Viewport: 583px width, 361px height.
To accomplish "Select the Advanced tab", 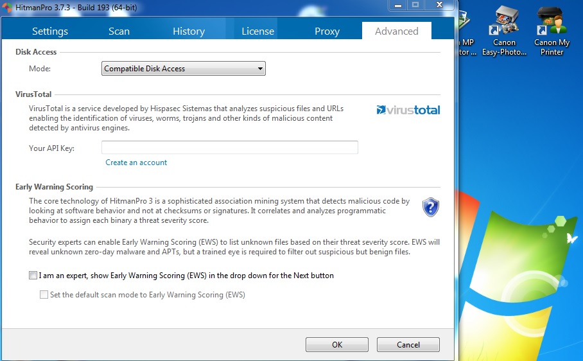I will [x=397, y=31].
